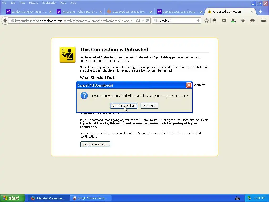Screen dimensions: 269x202
Task: Click the yellow passport officer warning icon
Action: click(68, 55)
